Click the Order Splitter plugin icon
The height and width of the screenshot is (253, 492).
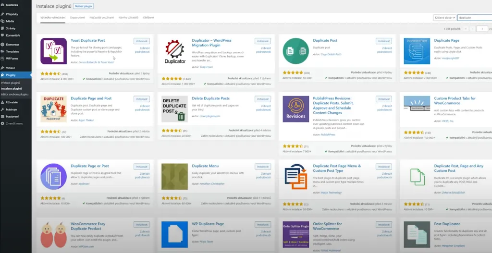(x=296, y=234)
